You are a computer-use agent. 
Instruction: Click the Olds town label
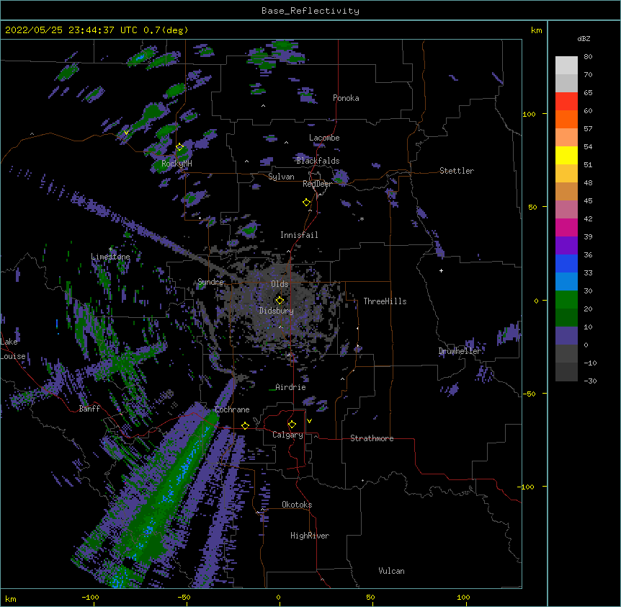point(280,284)
